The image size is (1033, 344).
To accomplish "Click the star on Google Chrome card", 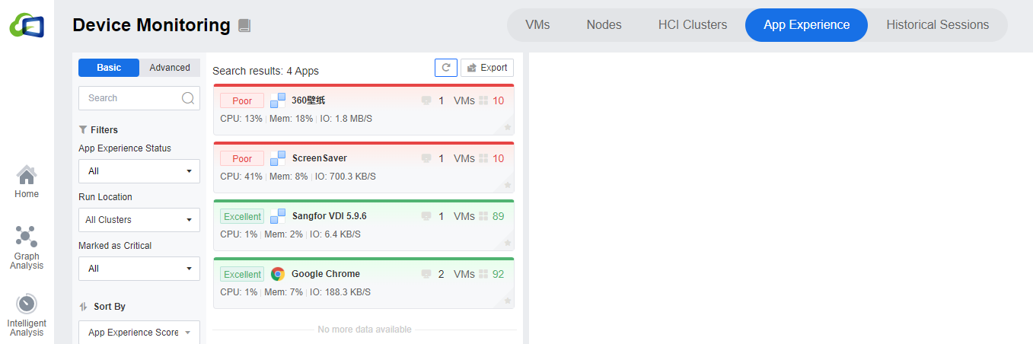I will click(x=508, y=301).
